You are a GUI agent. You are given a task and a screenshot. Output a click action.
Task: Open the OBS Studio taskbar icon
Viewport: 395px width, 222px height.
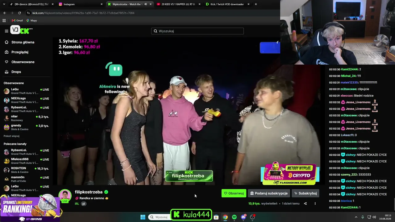[252, 217]
